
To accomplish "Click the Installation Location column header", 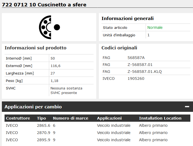I will pos(160,118).
